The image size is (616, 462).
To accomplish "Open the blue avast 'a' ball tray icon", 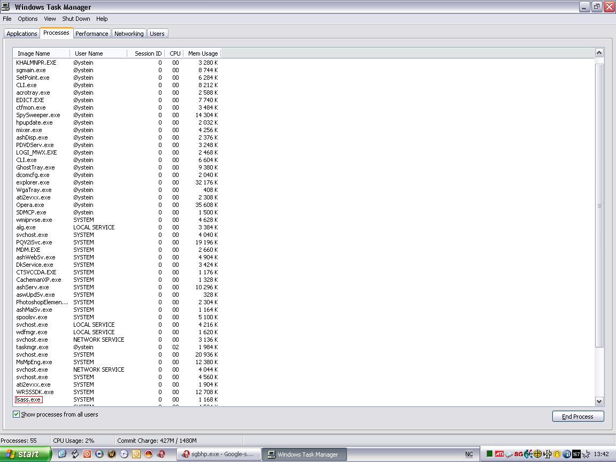I will tap(567, 454).
